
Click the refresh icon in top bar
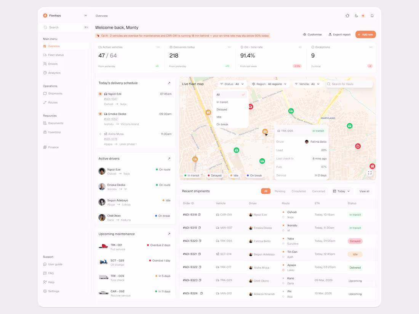(347, 16)
